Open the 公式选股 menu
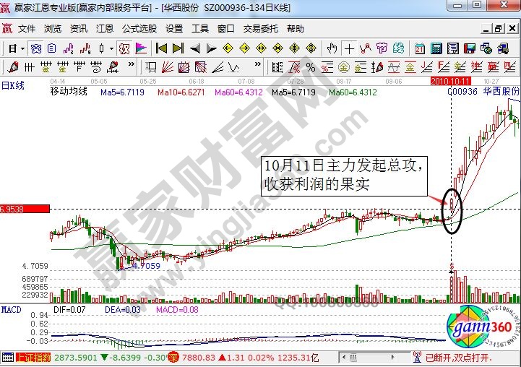 [x=139, y=29]
